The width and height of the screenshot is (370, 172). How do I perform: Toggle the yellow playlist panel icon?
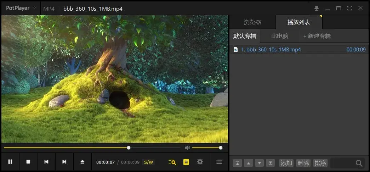[186, 162]
